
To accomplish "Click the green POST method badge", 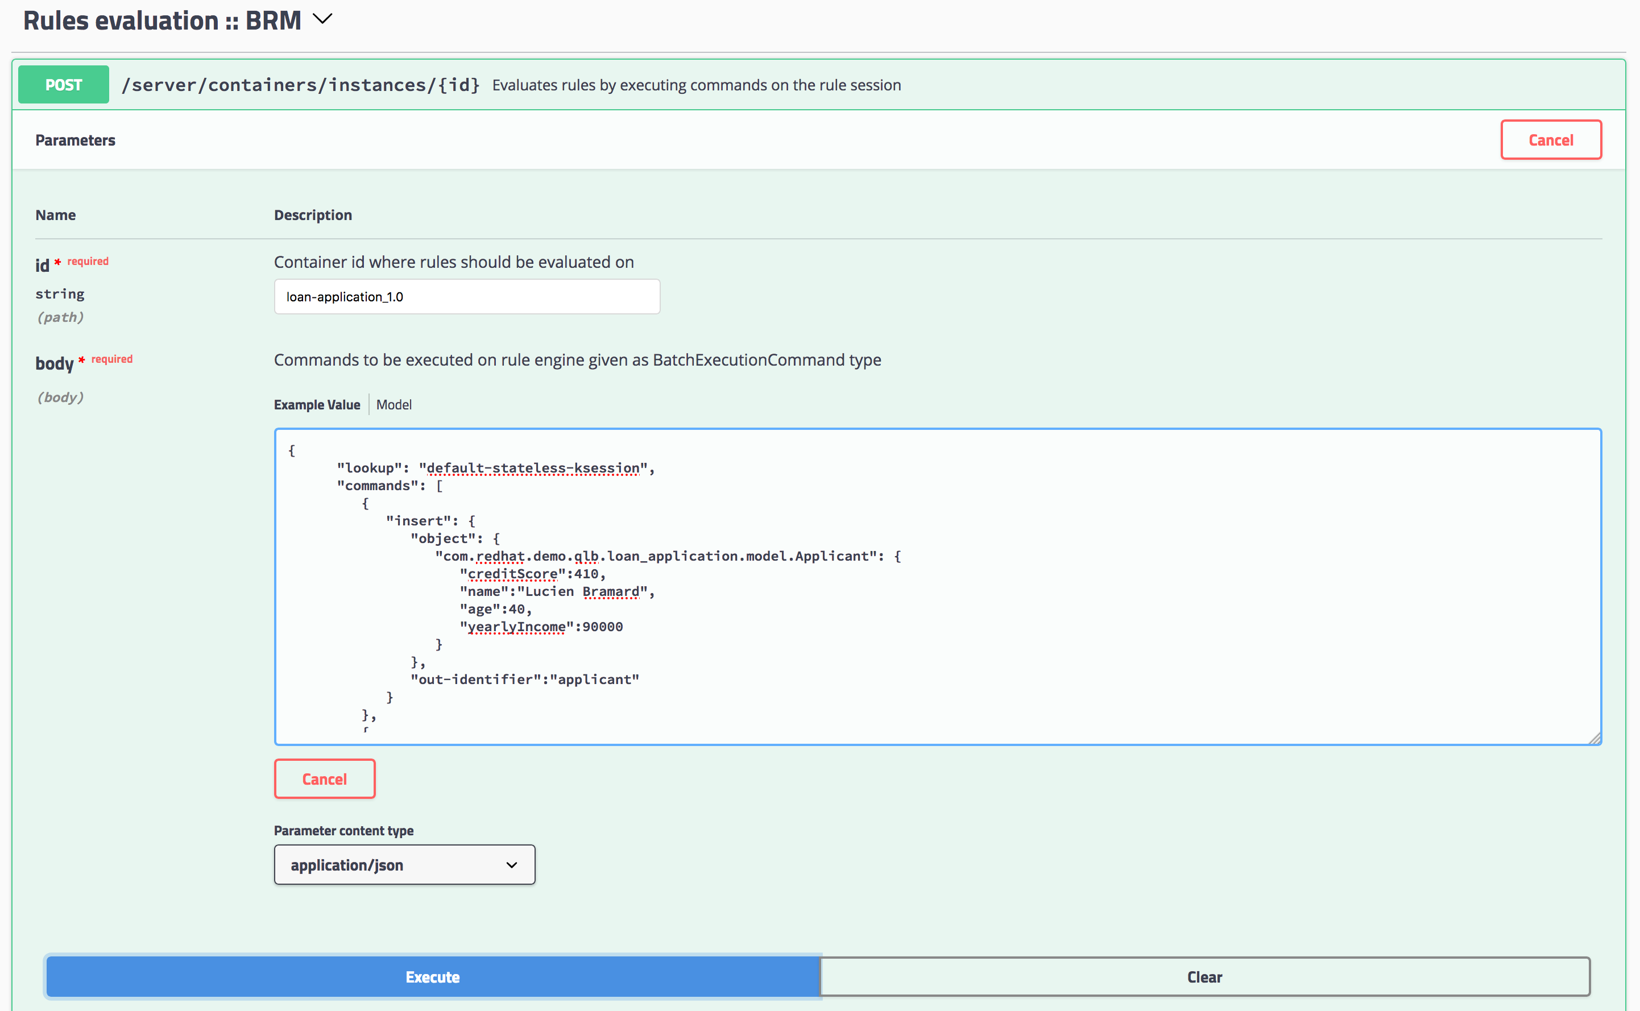I will (64, 85).
